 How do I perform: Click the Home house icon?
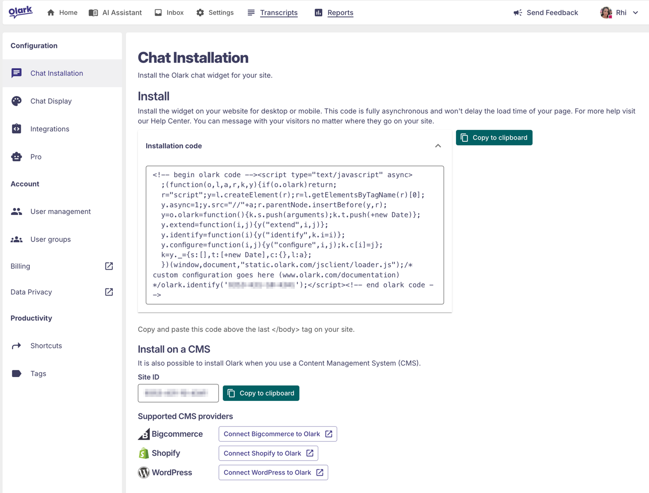(x=51, y=12)
